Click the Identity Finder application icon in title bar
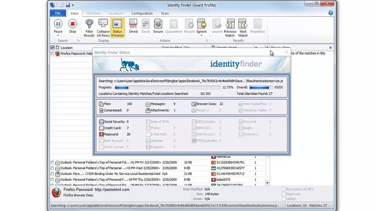The height and width of the screenshot is (211, 376). (52, 5)
